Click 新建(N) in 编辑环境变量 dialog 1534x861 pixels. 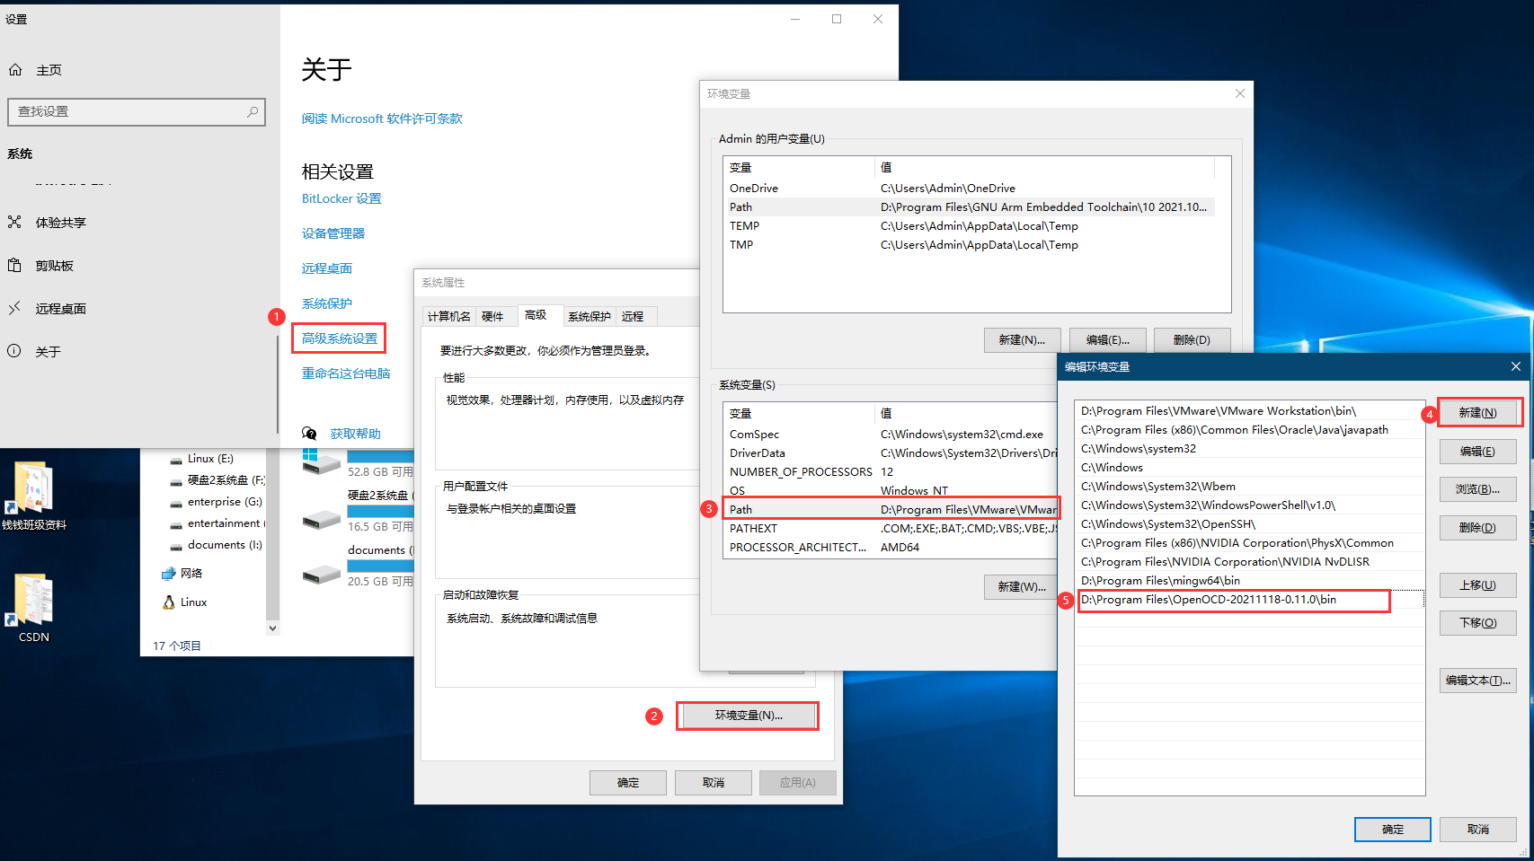click(x=1477, y=412)
